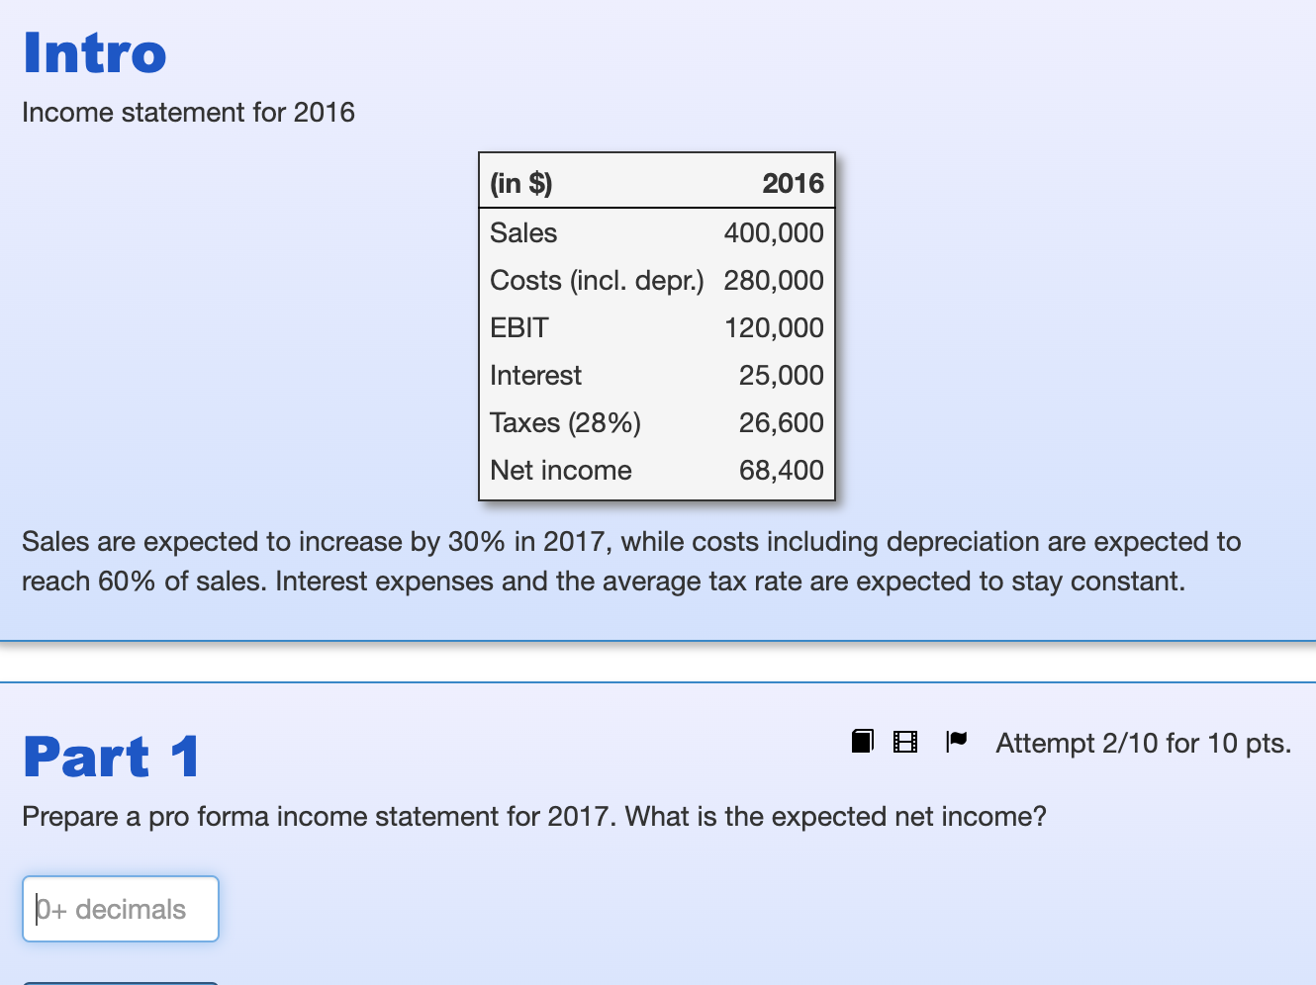Select the (in $) header cell

[519, 183]
